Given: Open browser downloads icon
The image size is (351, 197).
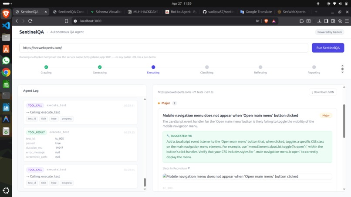Looking at the screenshot, I should click(x=319, y=21).
